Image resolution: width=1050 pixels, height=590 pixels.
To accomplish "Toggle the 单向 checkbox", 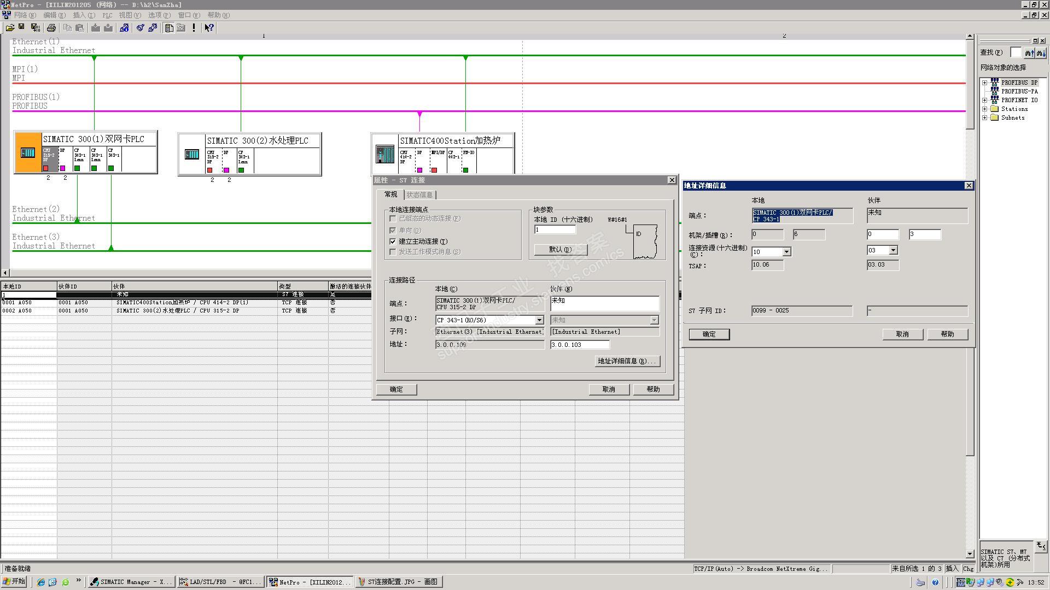I will (393, 231).
